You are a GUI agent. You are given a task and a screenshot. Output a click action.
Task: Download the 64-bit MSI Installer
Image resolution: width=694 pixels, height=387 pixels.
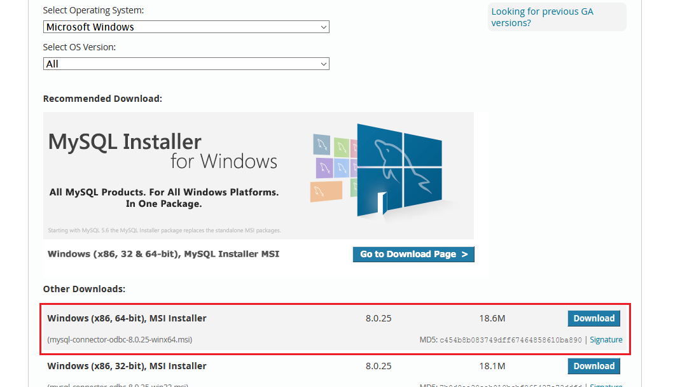(x=593, y=318)
